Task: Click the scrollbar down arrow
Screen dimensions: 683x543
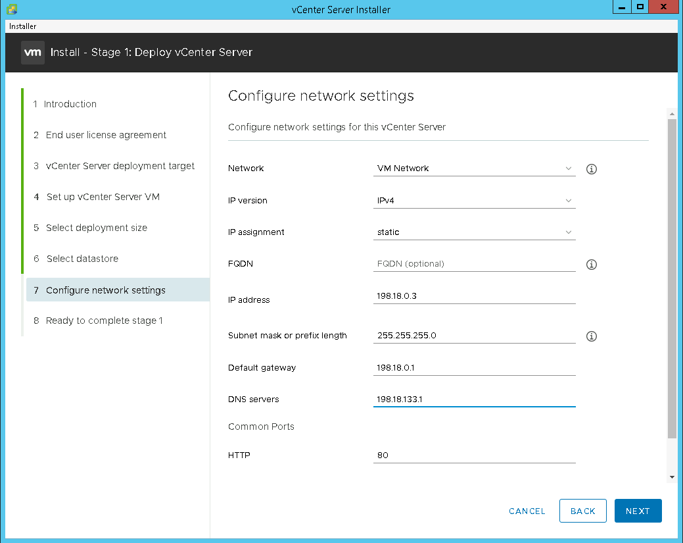Action: 672,477
